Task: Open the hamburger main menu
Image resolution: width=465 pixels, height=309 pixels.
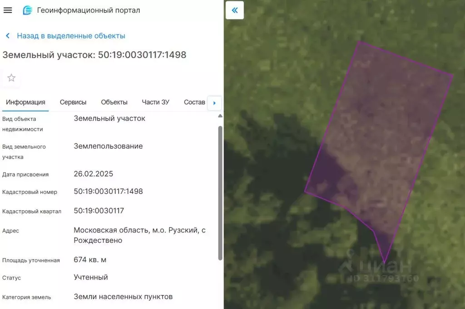Action: coord(8,10)
